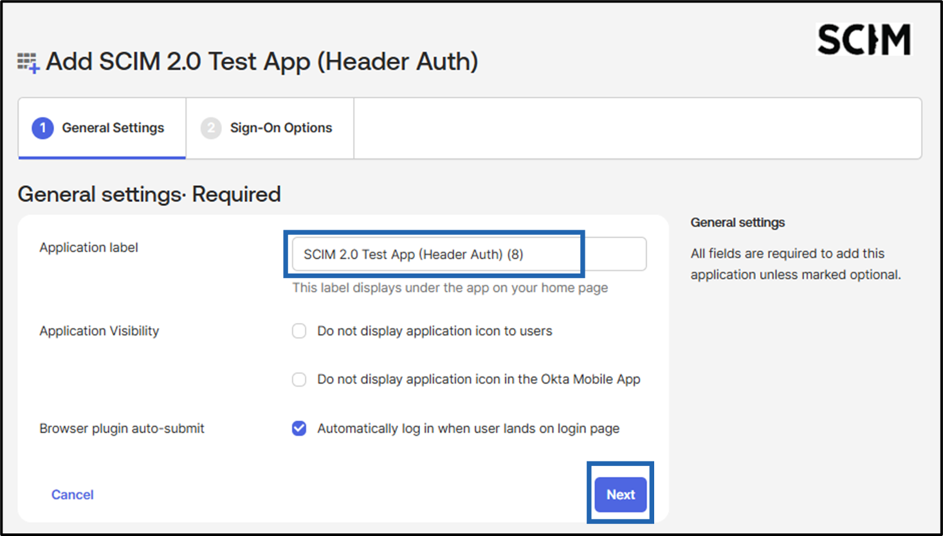The image size is (943, 536).
Task: Click the 'All fields are required' help text
Action: 796,264
